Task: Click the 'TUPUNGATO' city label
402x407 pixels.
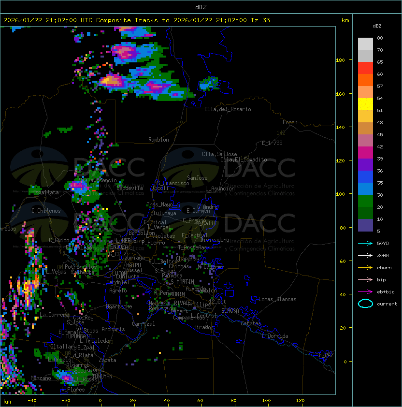Action: 79,336
